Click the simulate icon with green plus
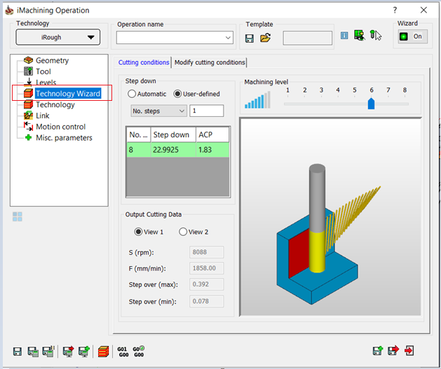441x369 pixels. 84,351
